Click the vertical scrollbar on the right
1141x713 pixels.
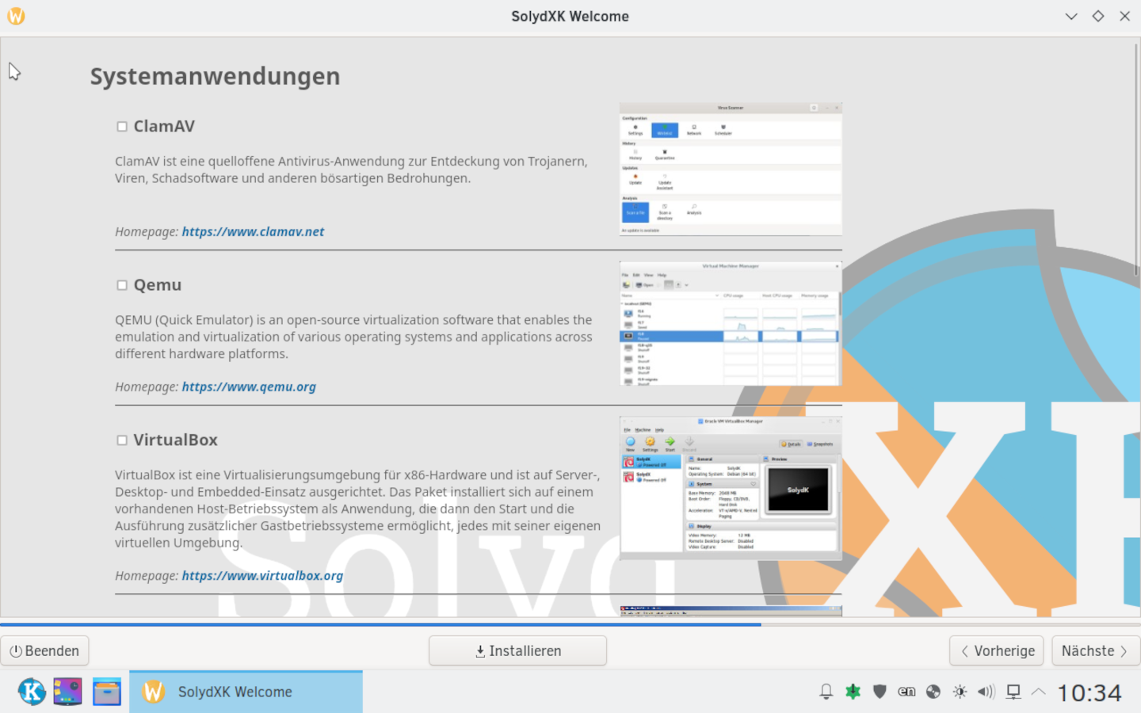(x=1135, y=158)
